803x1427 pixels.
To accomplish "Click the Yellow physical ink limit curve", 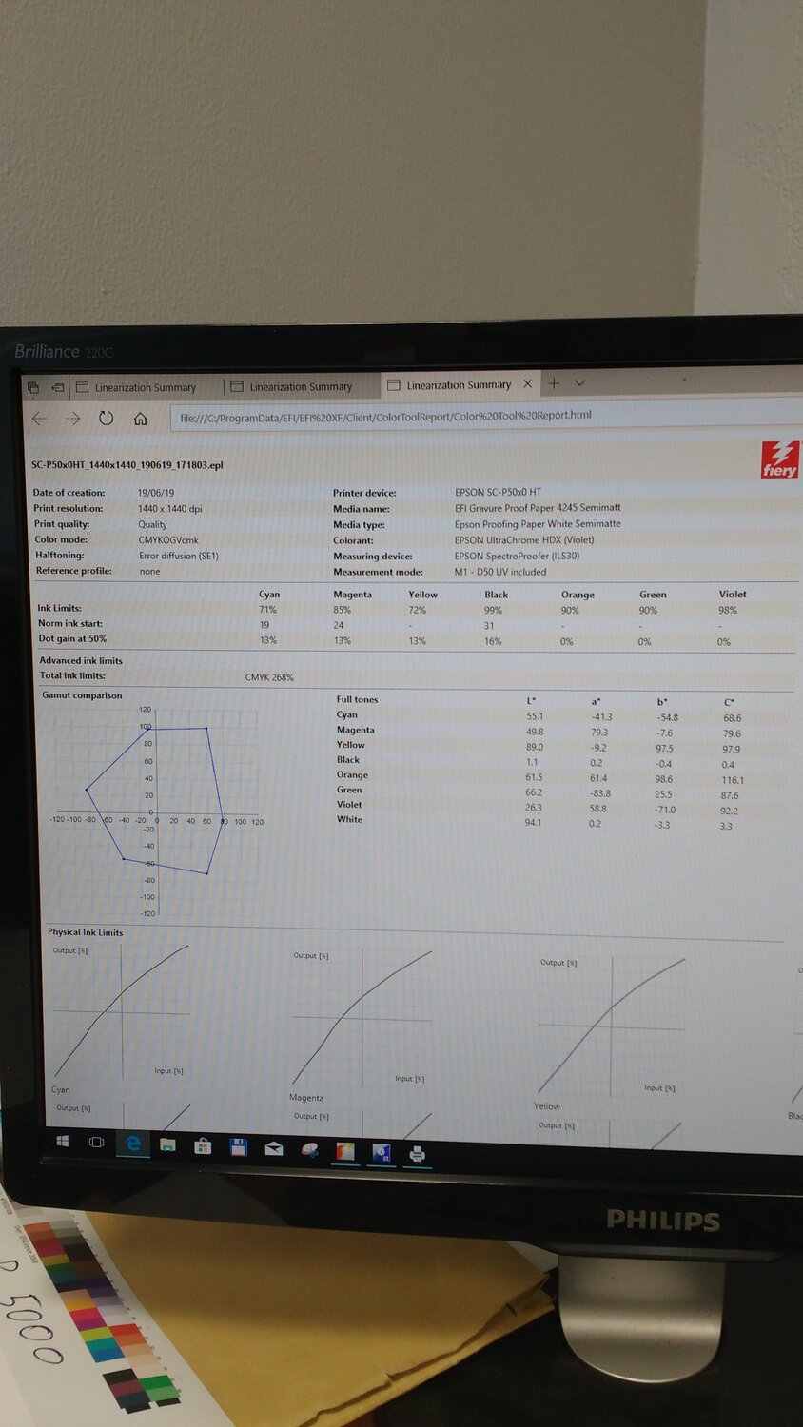I will 611,1026.
